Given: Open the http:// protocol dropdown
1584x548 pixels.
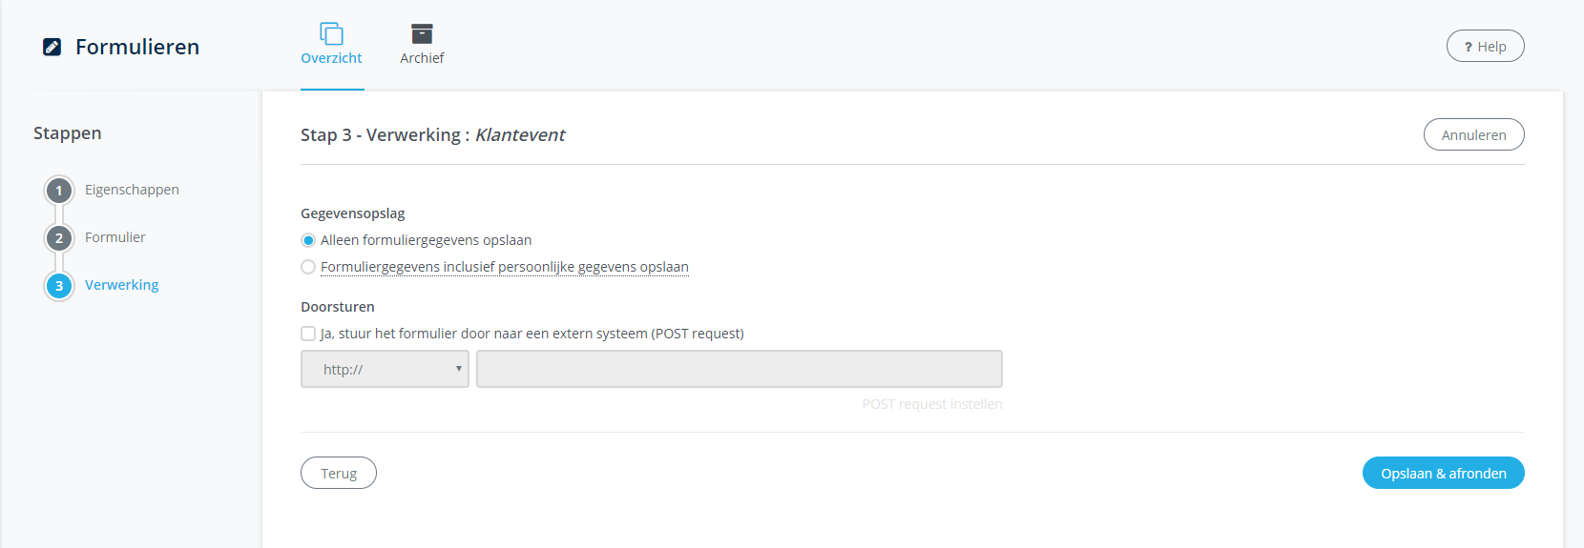Looking at the screenshot, I should coord(385,369).
